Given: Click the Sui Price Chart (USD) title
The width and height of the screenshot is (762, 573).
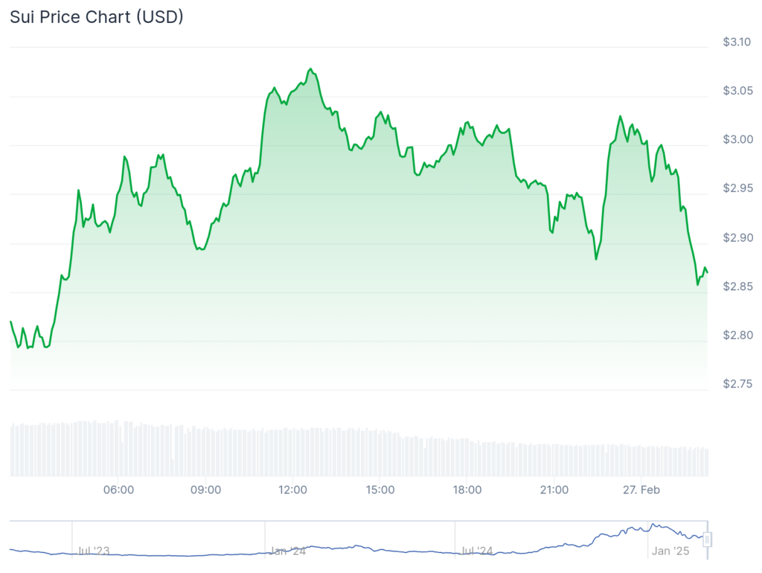Looking at the screenshot, I should (x=97, y=16).
